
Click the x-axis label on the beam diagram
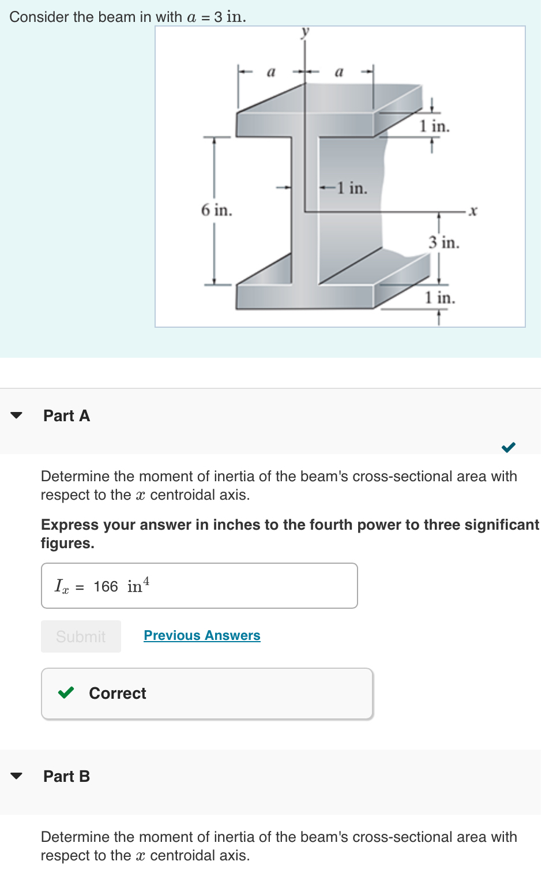click(x=472, y=211)
